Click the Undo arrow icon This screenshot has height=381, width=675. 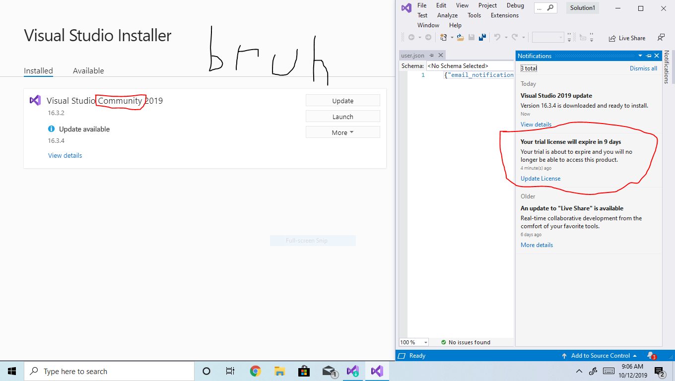(497, 38)
